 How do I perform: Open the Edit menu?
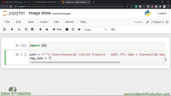tap(18, 22)
